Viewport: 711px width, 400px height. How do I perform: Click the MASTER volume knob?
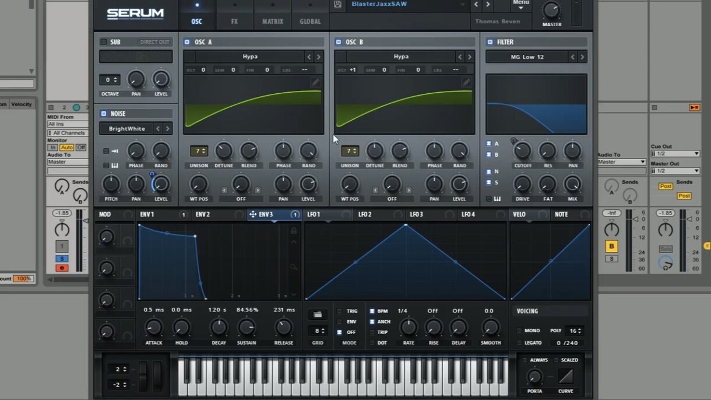click(552, 10)
